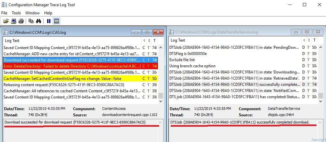This screenshot has width=326, height=142.
Task: Click the dtsjob.cpp:3464 source value
Action: coord(280,115)
